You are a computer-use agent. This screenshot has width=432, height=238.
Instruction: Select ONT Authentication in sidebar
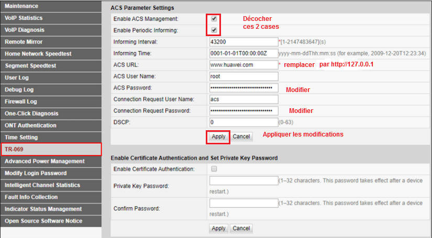[x=51, y=126]
